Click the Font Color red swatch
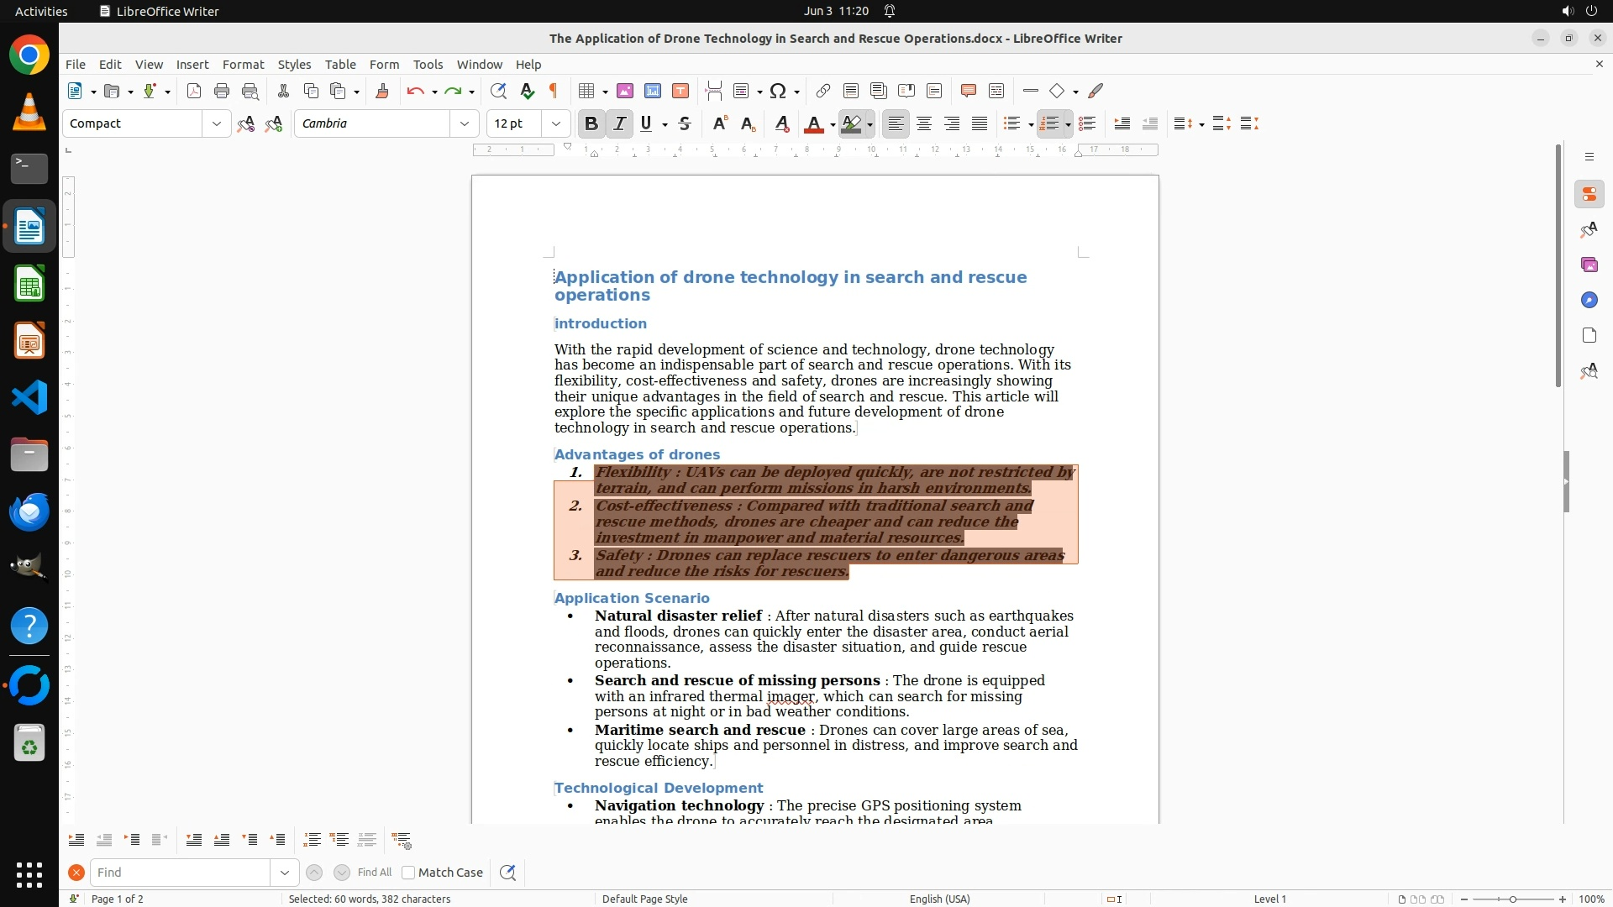 click(812, 123)
